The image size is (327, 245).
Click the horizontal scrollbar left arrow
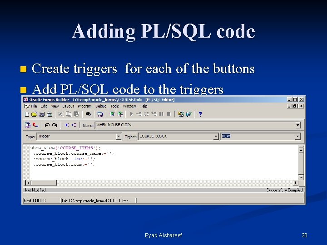tap(28, 183)
